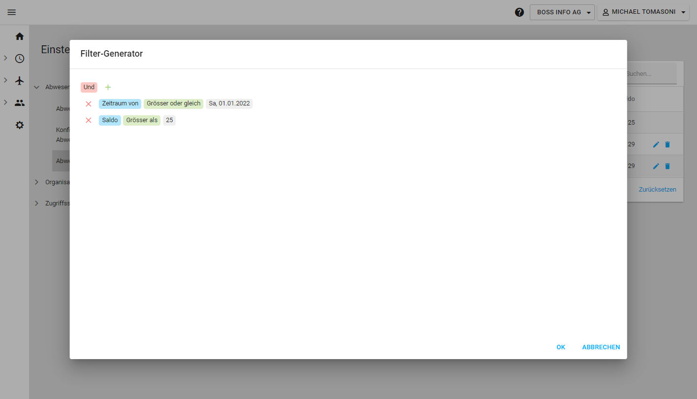Open the clock time tracking icon
Image resolution: width=697 pixels, height=399 pixels.
pyautogui.click(x=20, y=59)
